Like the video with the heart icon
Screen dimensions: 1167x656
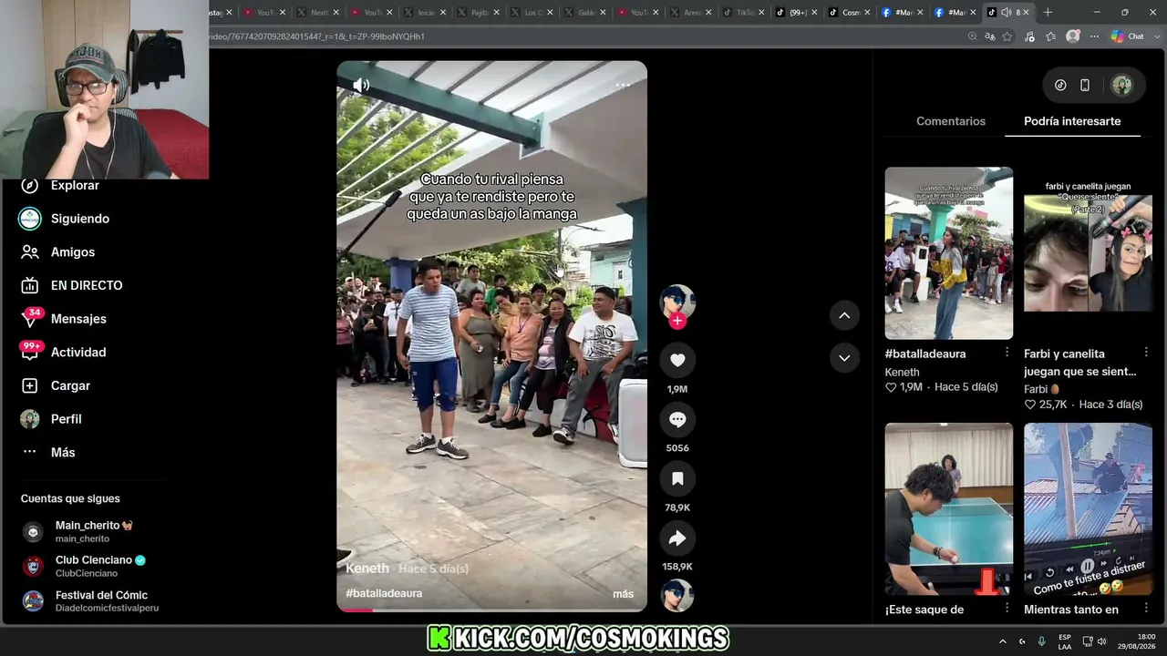point(677,361)
